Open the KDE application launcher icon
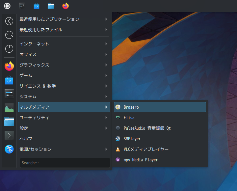Image resolution: width=237 pixels, height=191 pixels. tap(7, 6)
